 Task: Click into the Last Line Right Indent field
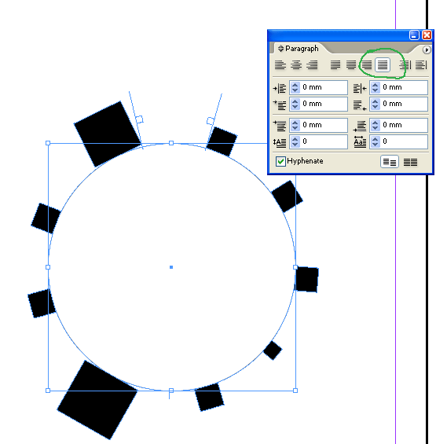point(404,104)
